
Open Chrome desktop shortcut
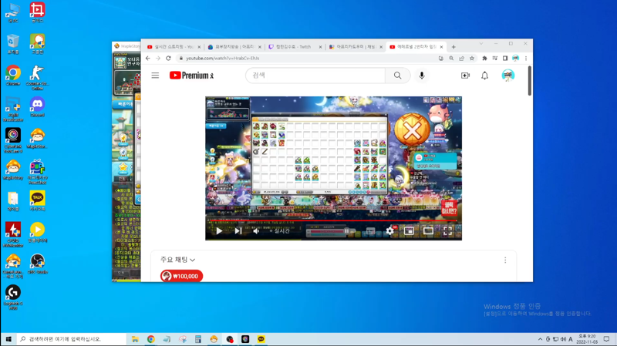coord(13,76)
